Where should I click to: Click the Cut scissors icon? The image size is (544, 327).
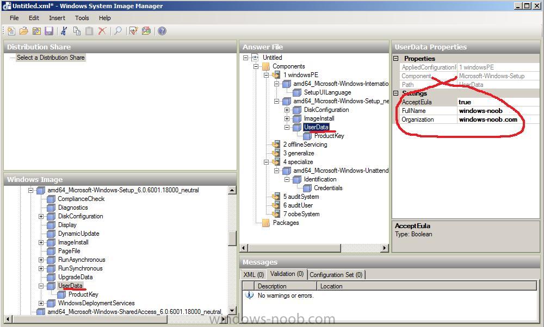[x=64, y=31]
